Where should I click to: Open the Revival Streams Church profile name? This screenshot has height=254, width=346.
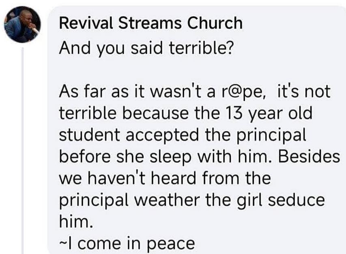click(x=150, y=23)
